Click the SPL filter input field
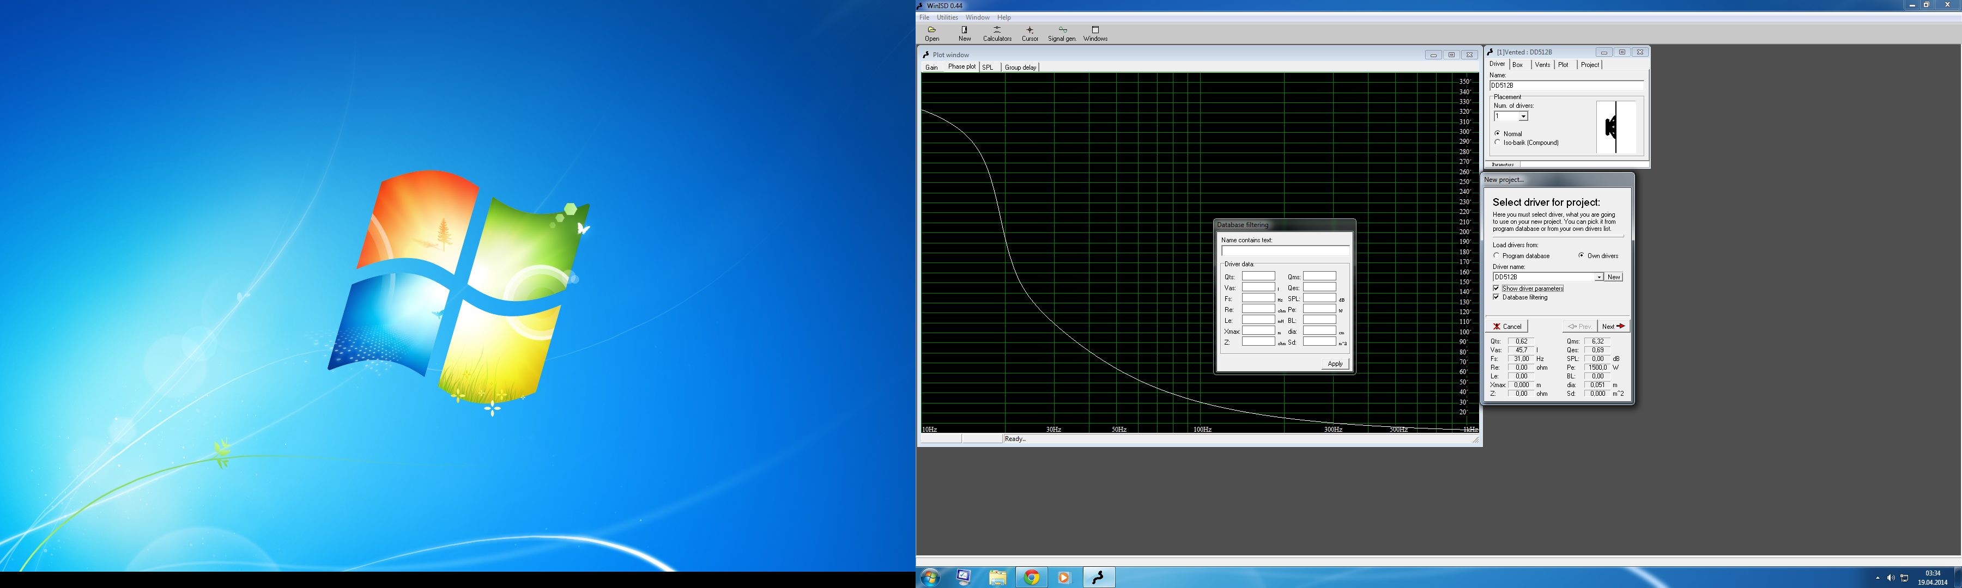The height and width of the screenshot is (588, 1962). tap(1319, 299)
